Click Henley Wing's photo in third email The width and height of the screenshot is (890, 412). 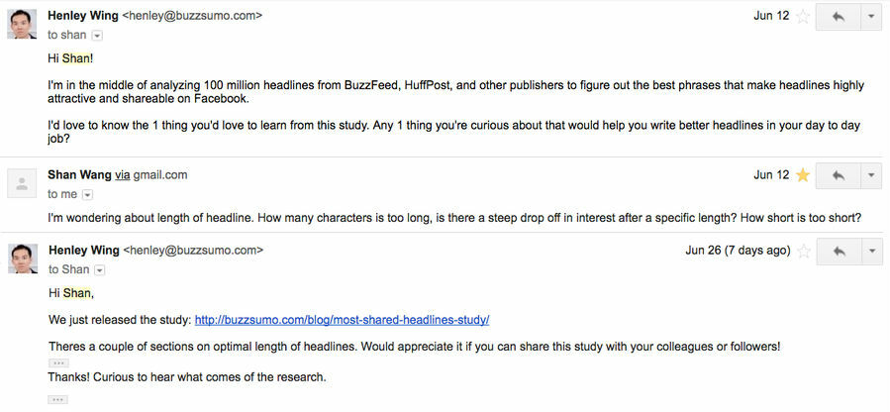(22, 258)
